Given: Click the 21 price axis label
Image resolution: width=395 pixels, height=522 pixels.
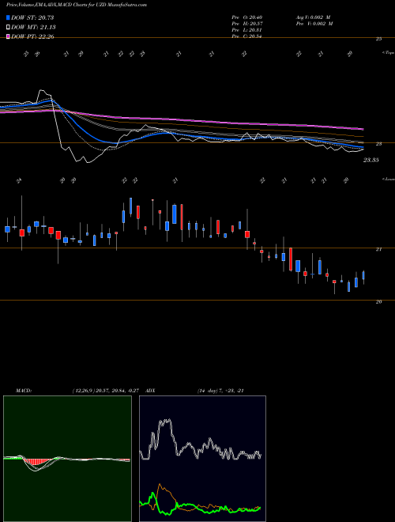Looking at the screenshot, I should [378, 250].
